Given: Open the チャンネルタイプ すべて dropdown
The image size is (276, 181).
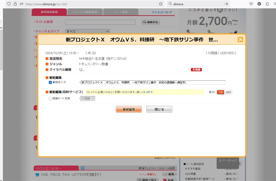Looking at the screenshot, I should pos(88,31).
